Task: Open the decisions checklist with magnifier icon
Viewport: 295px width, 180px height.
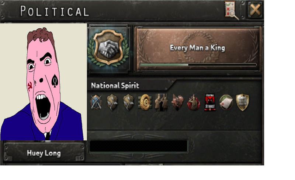Action: pos(231,10)
